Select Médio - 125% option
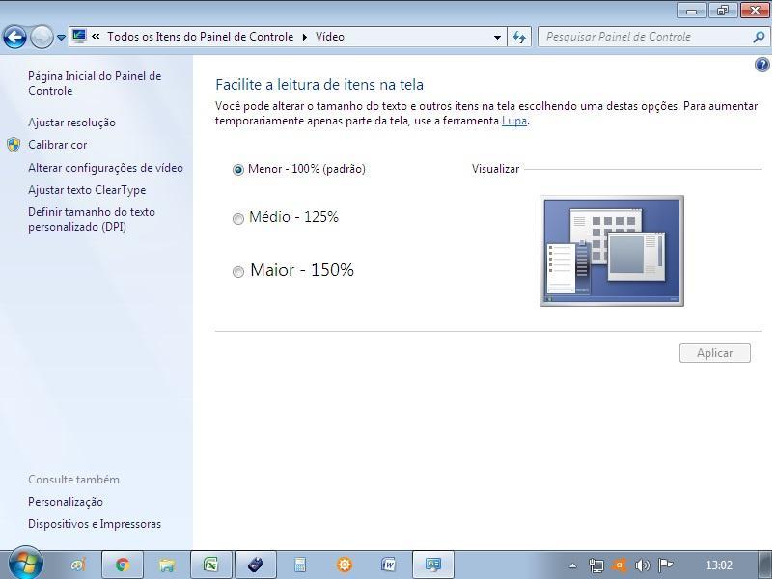Image resolution: width=776 pixels, height=579 pixels. pyautogui.click(x=286, y=217)
